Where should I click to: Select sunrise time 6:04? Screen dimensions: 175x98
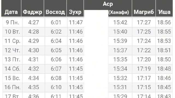(x=56, y=41)
